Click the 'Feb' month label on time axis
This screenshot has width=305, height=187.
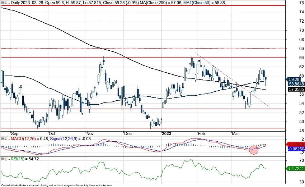point(201,133)
